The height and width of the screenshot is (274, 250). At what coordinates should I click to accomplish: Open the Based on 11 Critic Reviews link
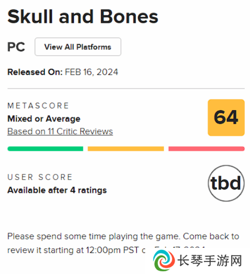[60, 131]
